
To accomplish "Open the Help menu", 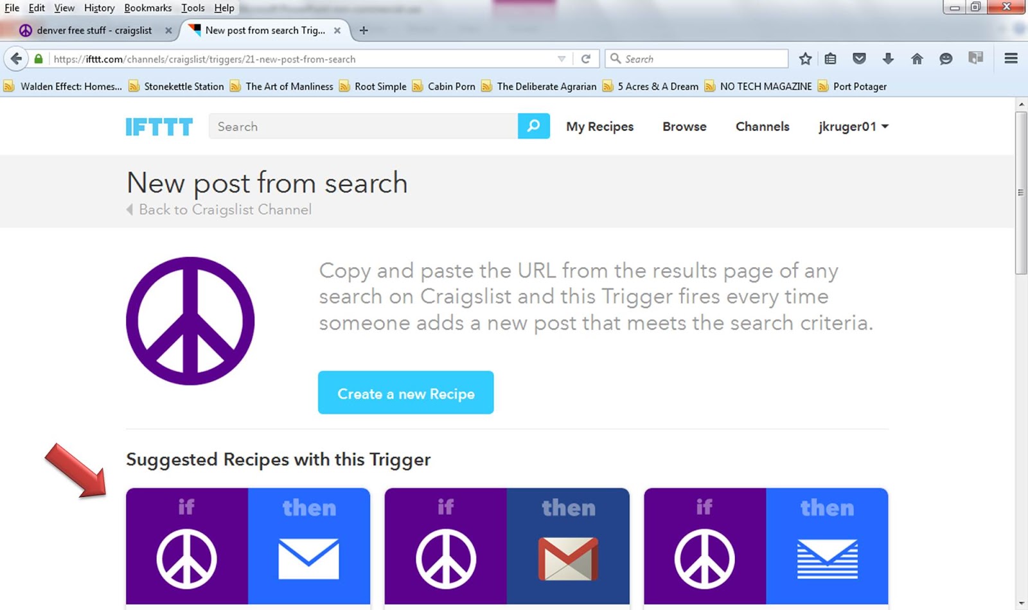I will click(224, 8).
